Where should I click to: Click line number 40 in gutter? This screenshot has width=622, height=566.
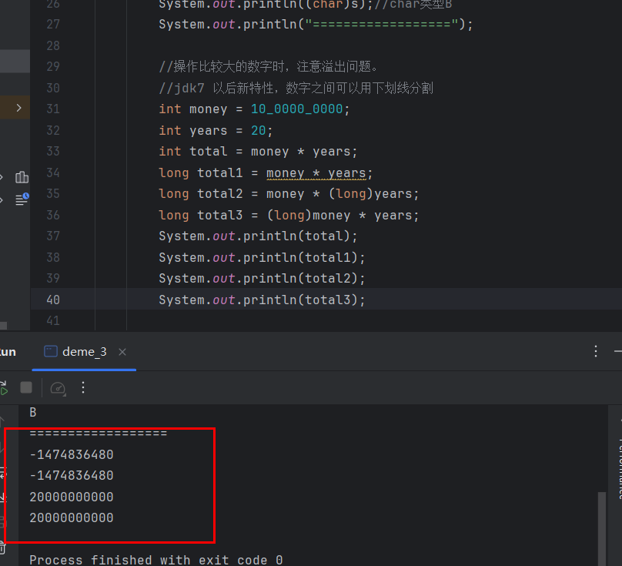[x=52, y=300]
